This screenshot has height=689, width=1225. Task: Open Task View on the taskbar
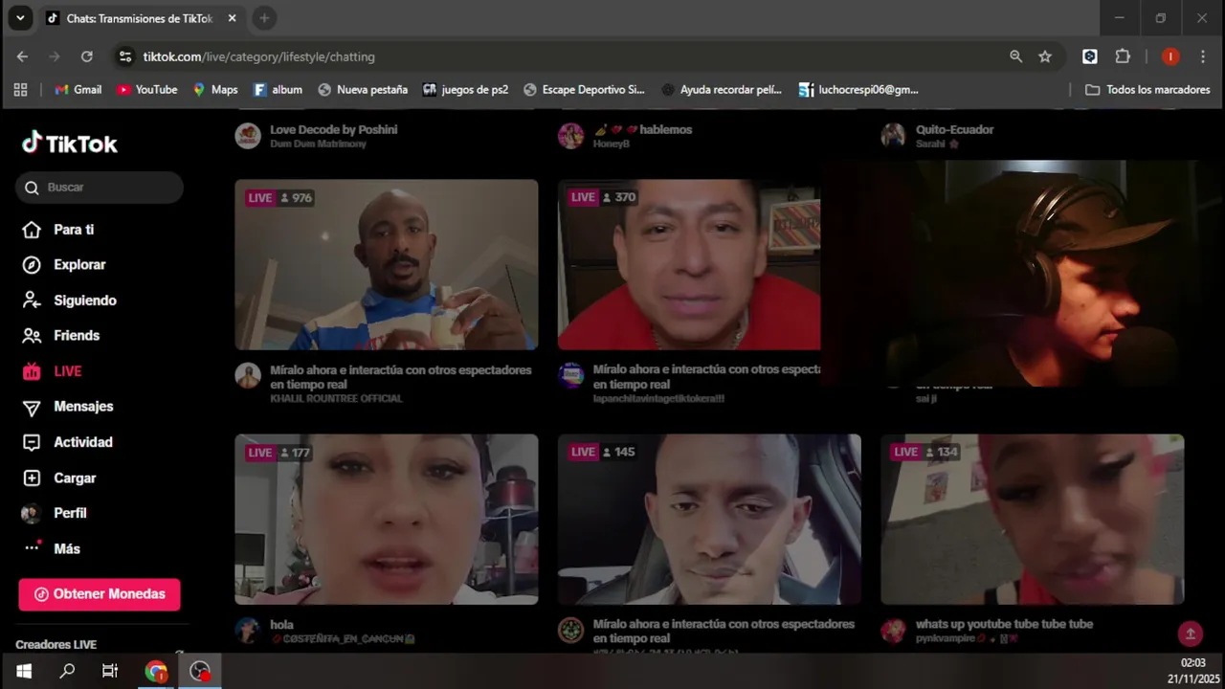(x=110, y=671)
